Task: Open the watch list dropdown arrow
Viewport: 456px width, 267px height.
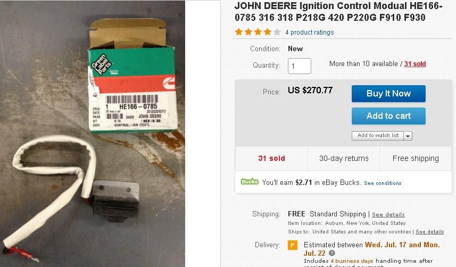Action: coord(408,136)
